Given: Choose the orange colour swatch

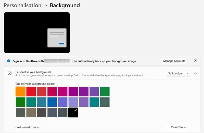Looking at the screenshot, I should pos(20,92).
